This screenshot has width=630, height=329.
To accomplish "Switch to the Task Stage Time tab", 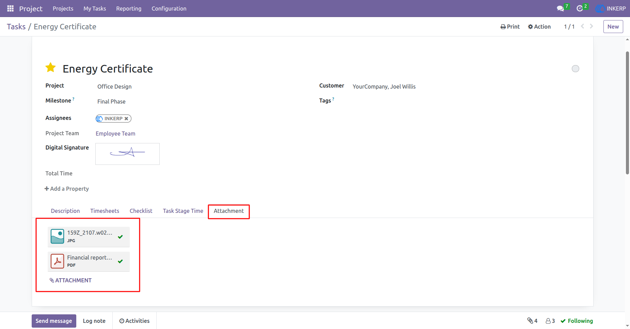I will pos(183,211).
